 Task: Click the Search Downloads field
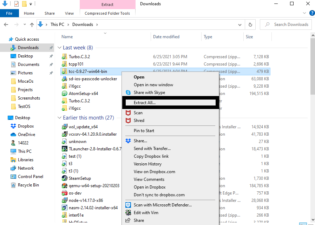pyautogui.click(x=286, y=25)
